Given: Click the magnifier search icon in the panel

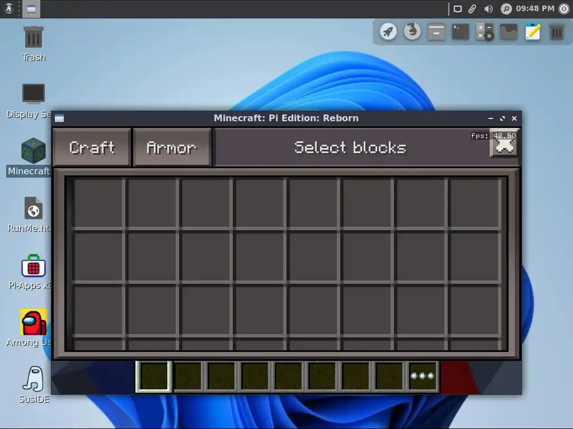Looking at the screenshot, I should point(506,9).
